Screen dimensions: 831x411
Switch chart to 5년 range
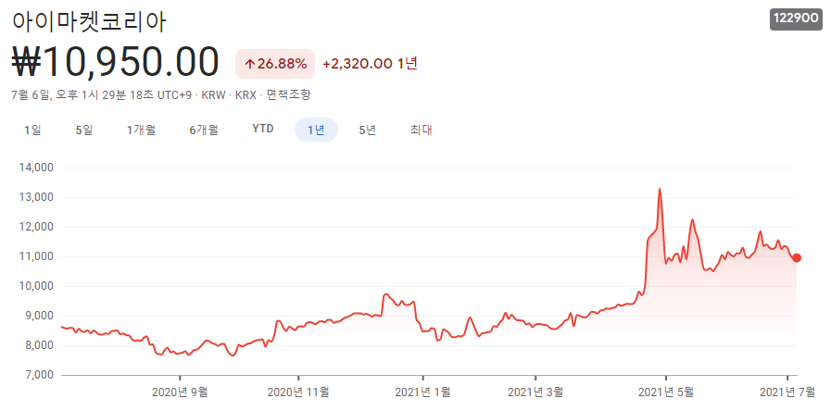(367, 130)
